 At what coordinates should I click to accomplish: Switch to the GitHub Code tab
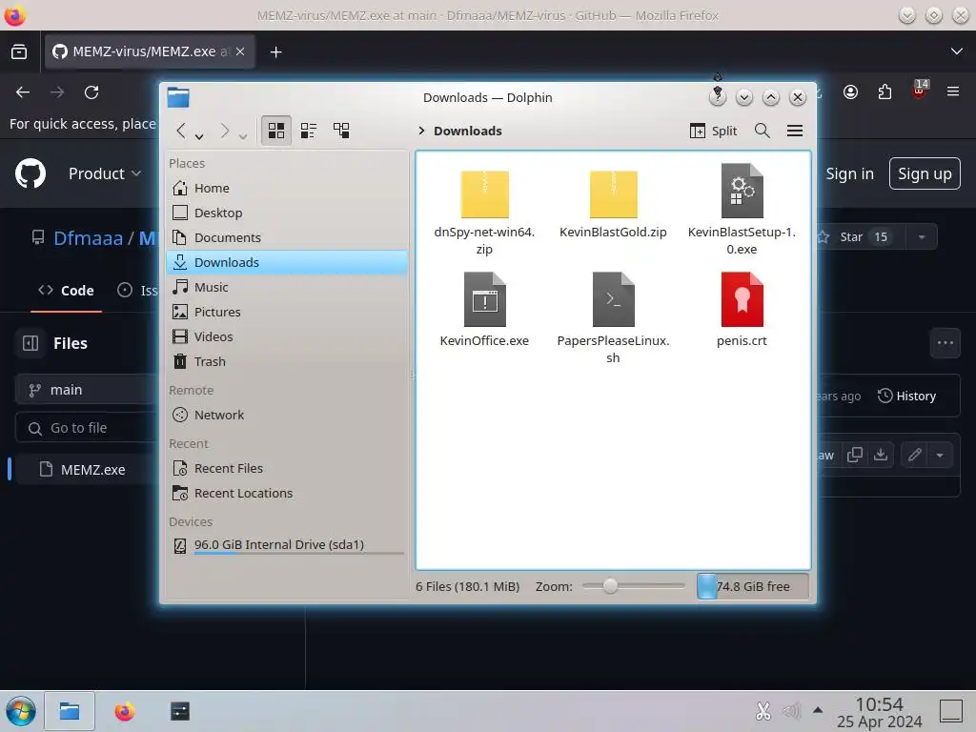[66, 291]
